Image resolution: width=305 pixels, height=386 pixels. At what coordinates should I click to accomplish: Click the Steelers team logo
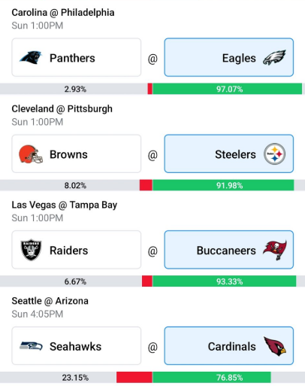(274, 153)
